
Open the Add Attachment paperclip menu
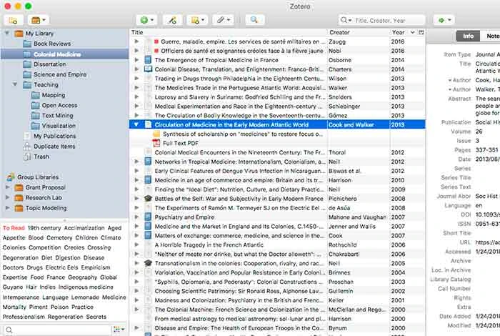coord(223,21)
